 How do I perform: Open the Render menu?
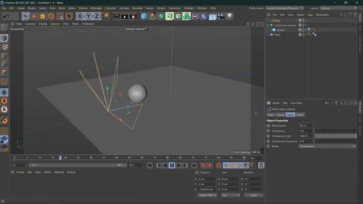(161, 8)
